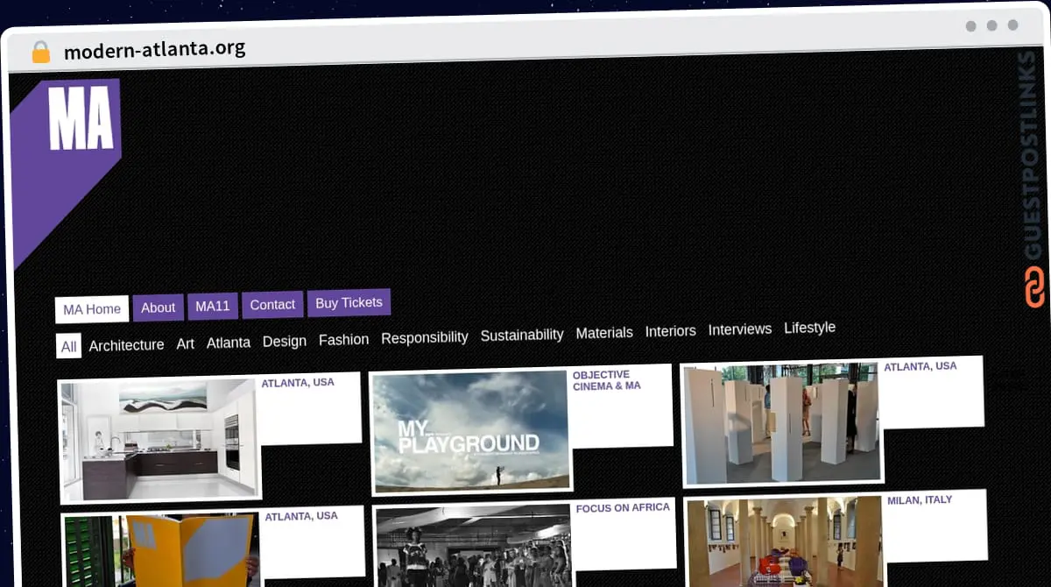The height and width of the screenshot is (587, 1051).
Task: Click the MA logo in header
Action: [79, 118]
